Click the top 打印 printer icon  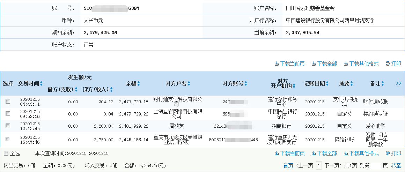[x=388, y=64]
